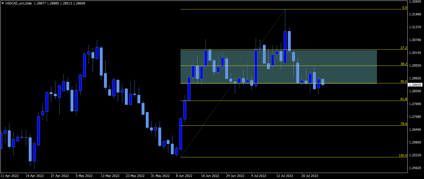The width and height of the screenshot is (424, 179).
Task: Click the 1.26460 price axis label
Action: pos(415,130)
